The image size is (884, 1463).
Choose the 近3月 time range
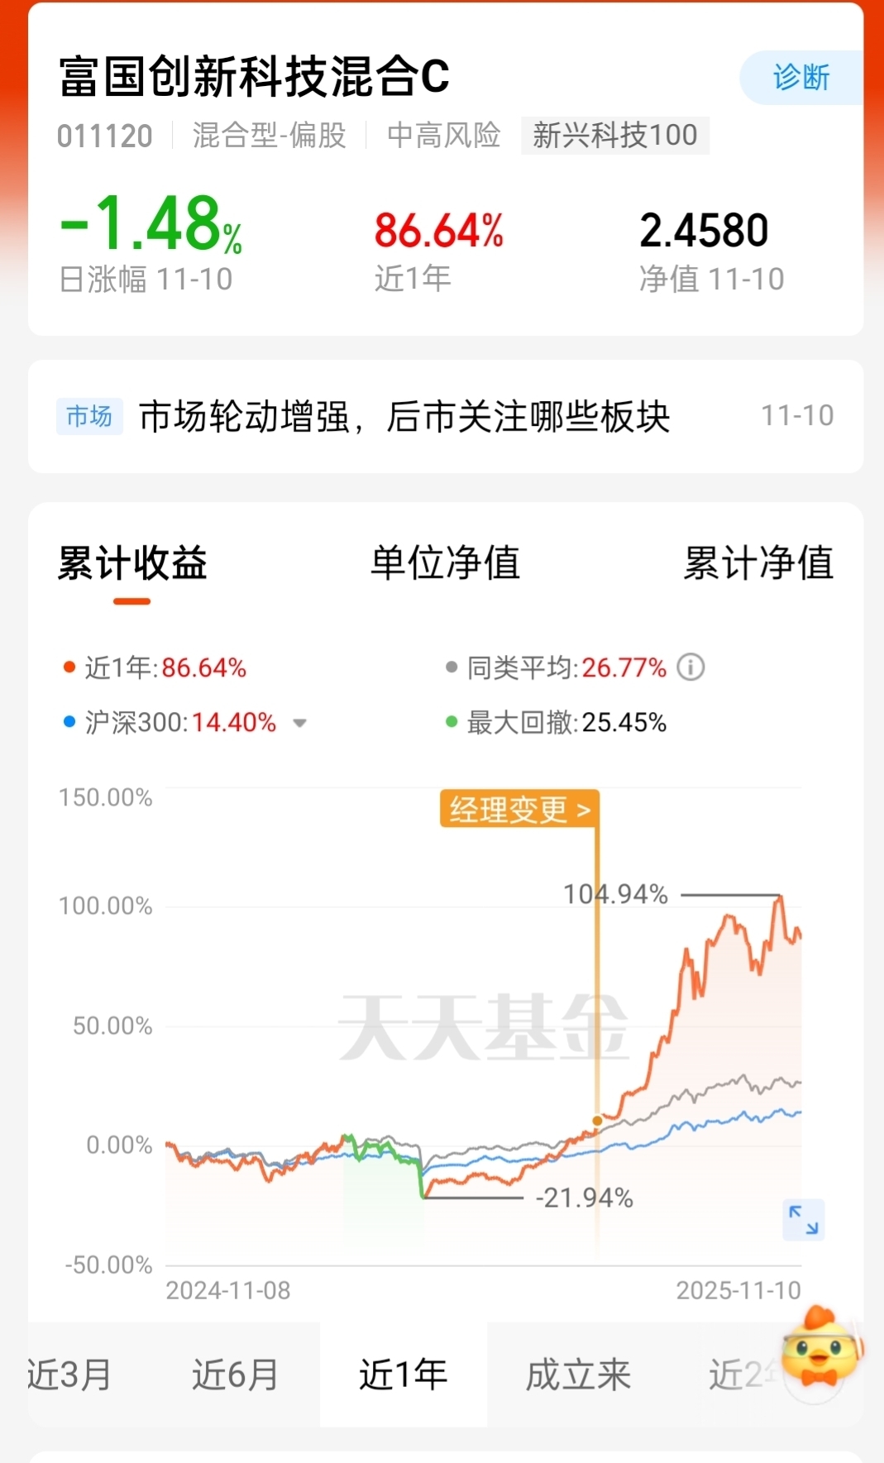(70, 1375)
